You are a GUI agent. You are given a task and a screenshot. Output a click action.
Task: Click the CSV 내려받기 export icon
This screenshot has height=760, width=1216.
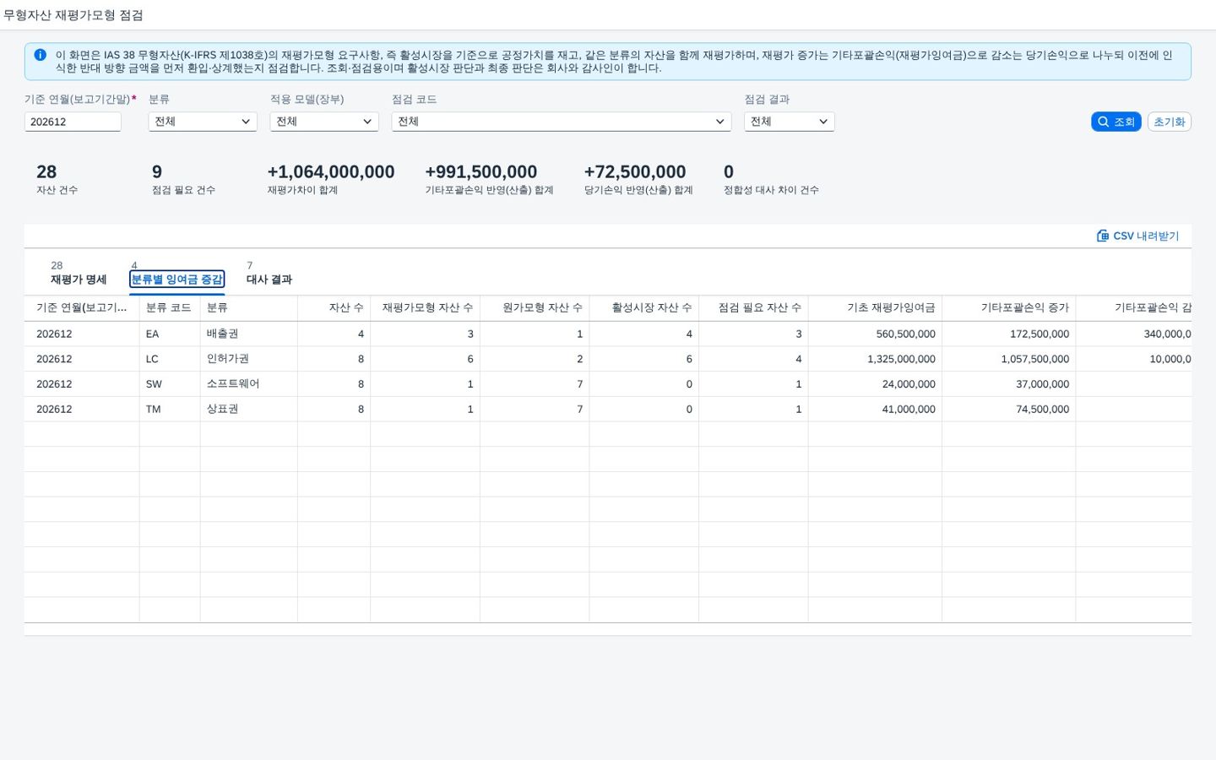tap(1102, 236)
